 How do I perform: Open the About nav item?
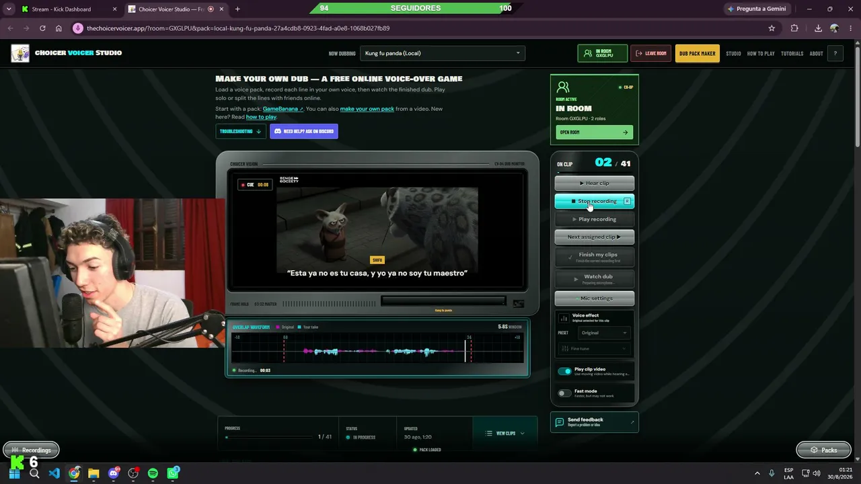[x=816, y=54]
